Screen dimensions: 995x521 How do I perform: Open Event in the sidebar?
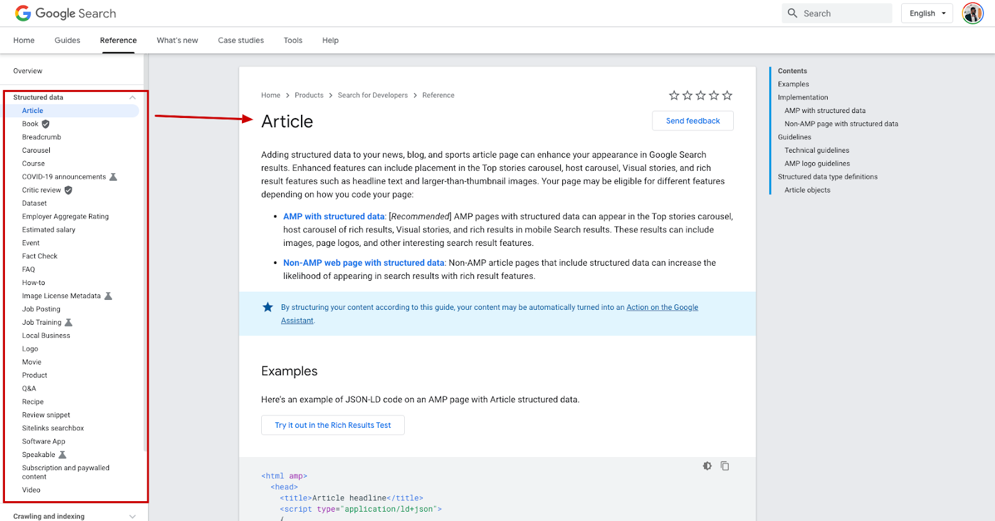[30, 243]
